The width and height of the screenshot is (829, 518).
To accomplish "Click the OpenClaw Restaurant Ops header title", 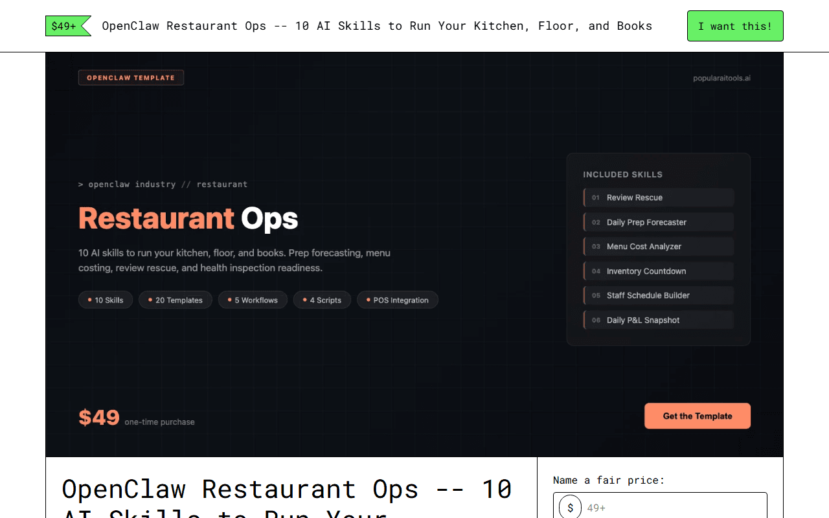I will click(377, 26).
